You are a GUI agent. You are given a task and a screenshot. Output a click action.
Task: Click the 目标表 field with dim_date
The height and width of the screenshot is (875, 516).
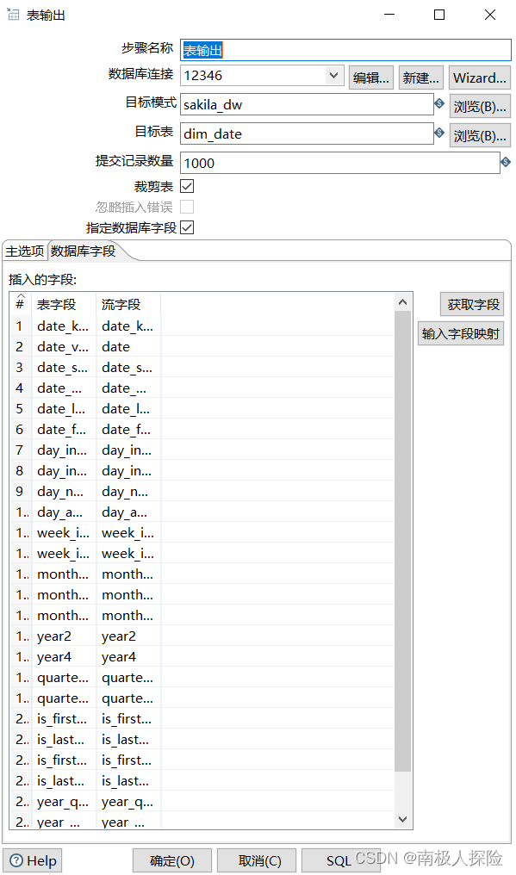coord(307,133)
